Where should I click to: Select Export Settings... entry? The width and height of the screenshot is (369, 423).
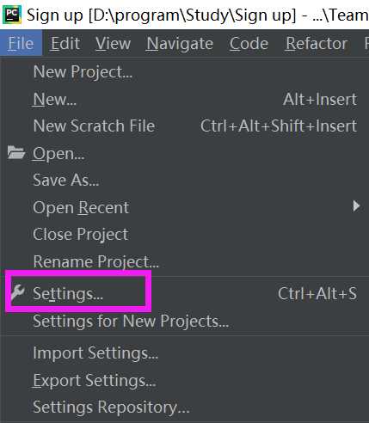(x=184, y=381)
